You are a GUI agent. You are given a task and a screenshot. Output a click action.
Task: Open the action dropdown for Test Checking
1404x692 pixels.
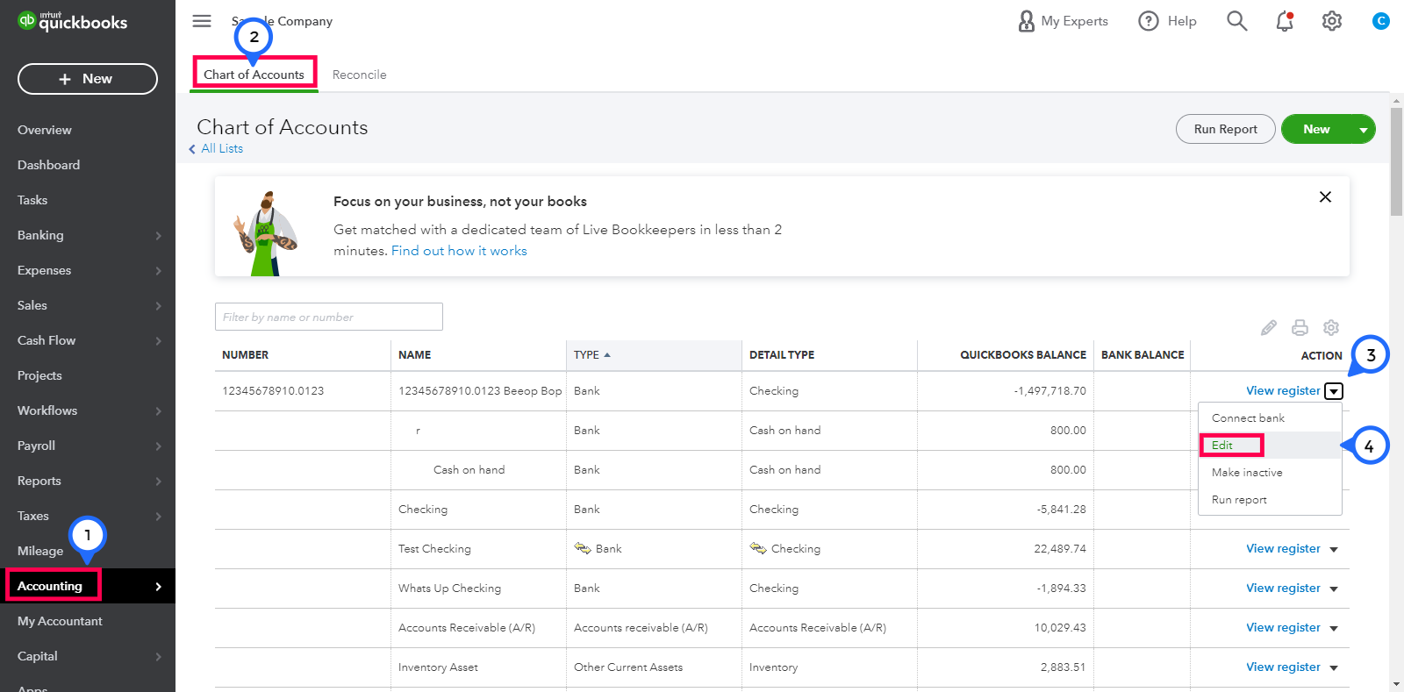click(1334, 550)
